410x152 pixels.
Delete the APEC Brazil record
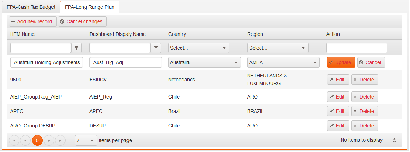click(365, 111)
